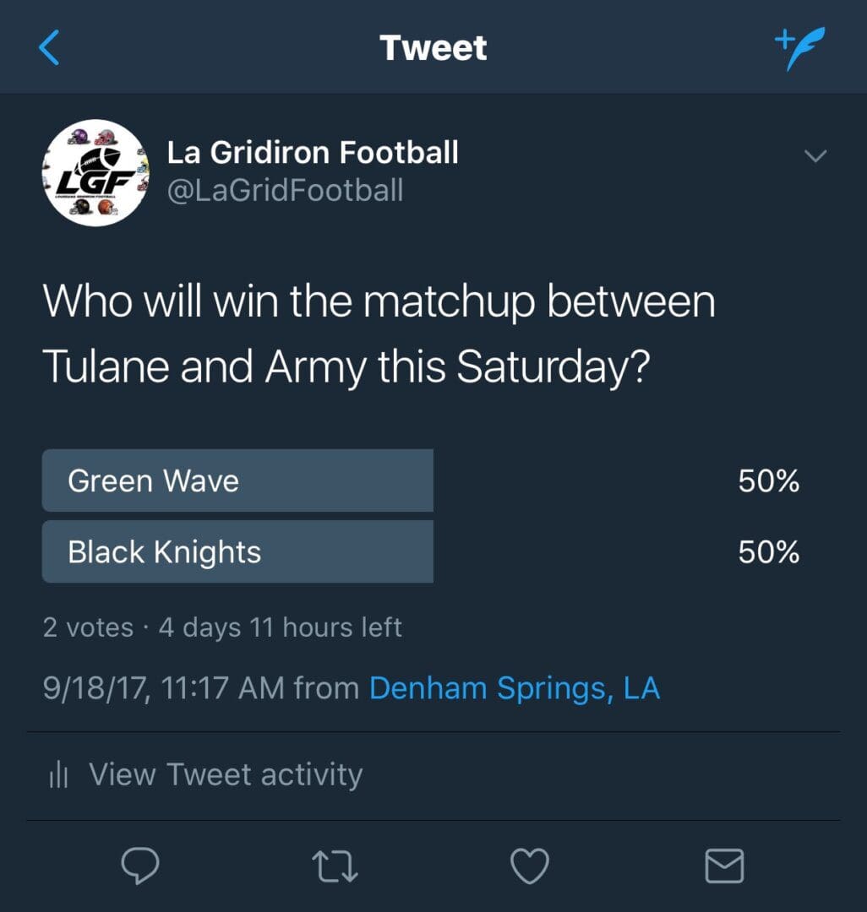This screenshot has width=867, height=912.
Task: Open La Gridiron Football profile name
Action: pos(313,152)
